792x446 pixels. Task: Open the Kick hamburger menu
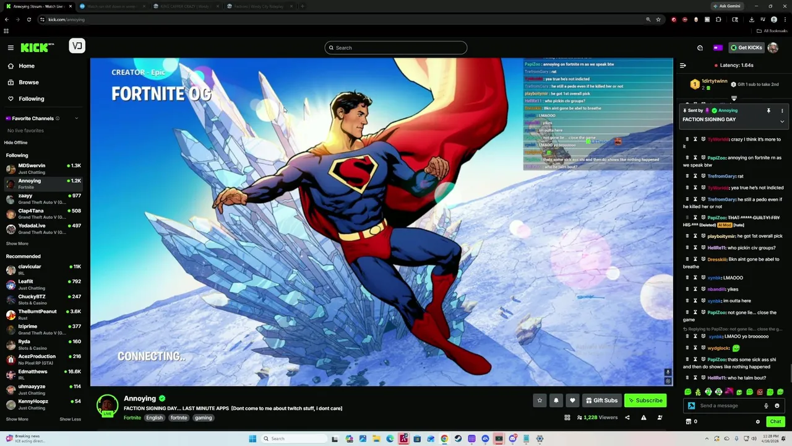11,48
